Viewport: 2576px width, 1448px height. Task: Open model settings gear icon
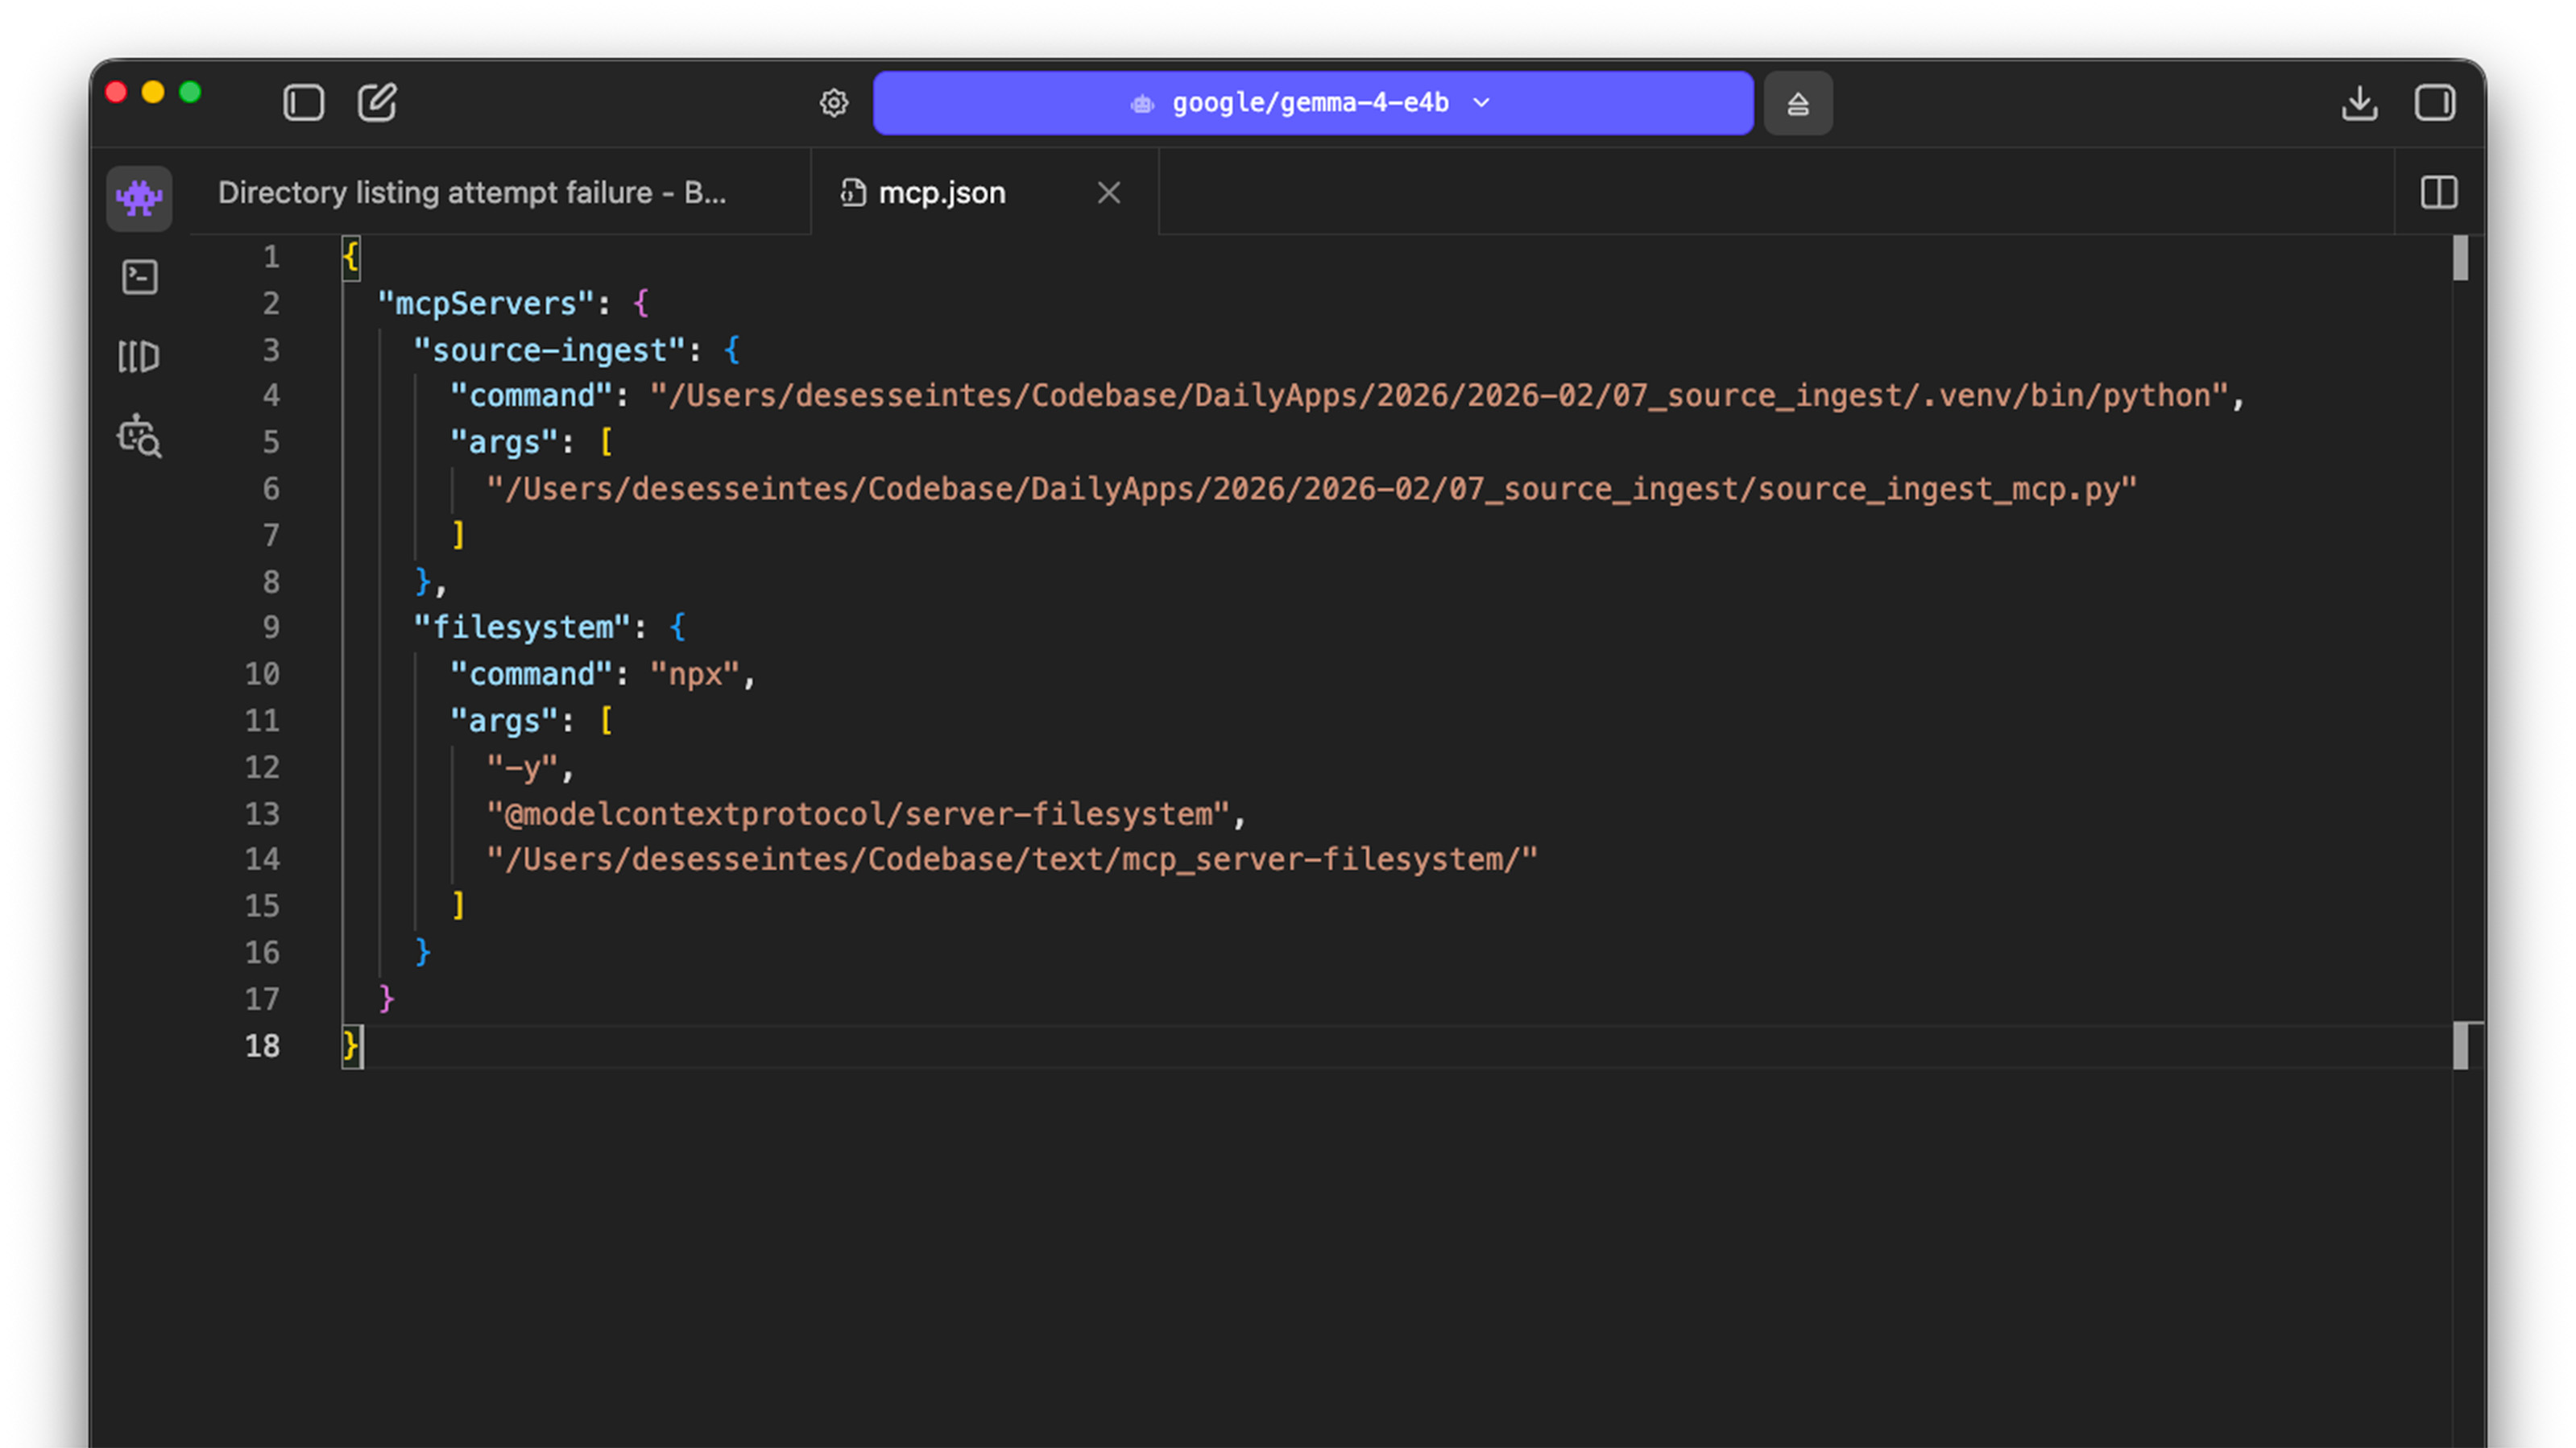coord(834,102)
